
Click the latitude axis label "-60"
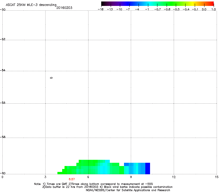click(3, 173)
